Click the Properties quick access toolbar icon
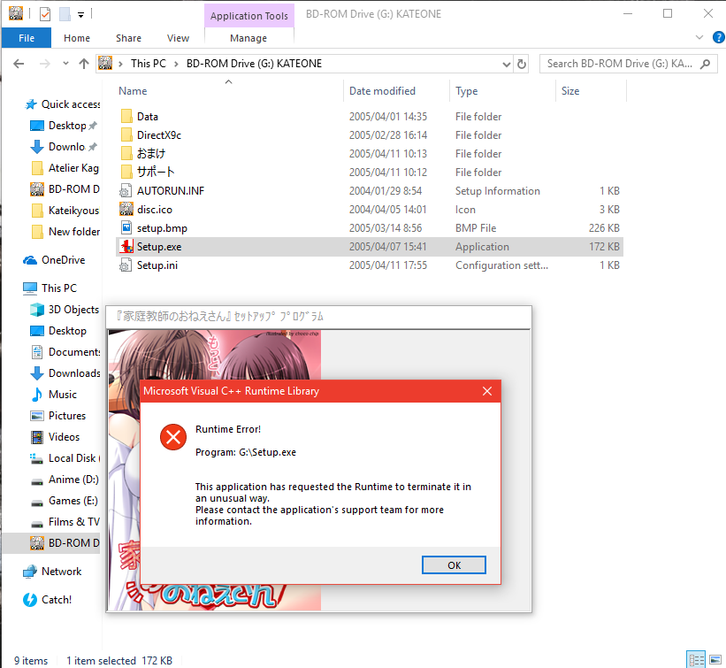 pos(45,14)
